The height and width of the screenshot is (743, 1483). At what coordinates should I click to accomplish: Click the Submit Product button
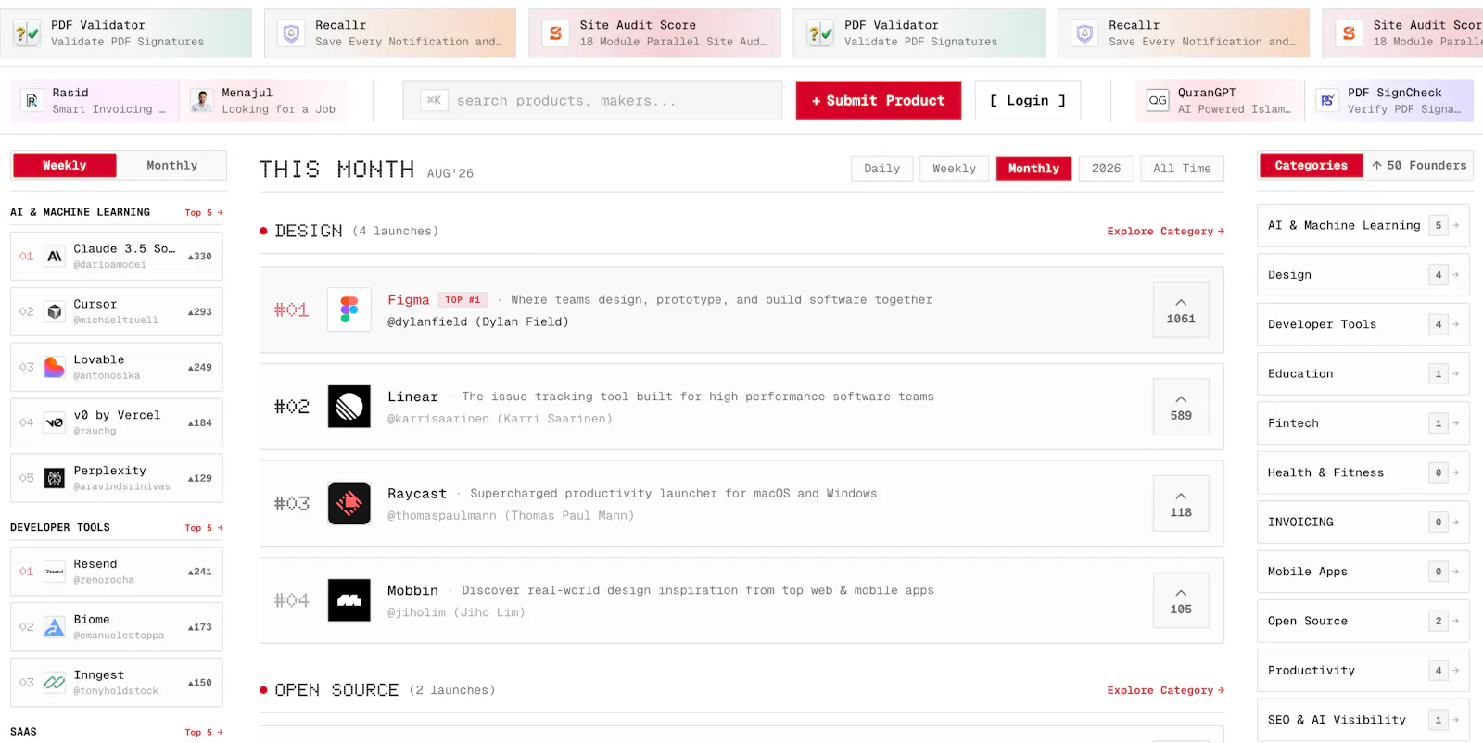[879, 100]
